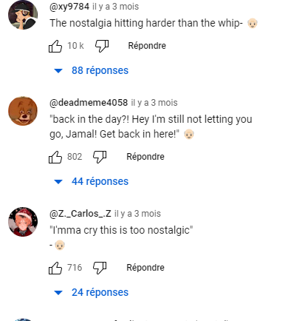Click Répondre under the nostalgic comment

(x=145, y=268)
